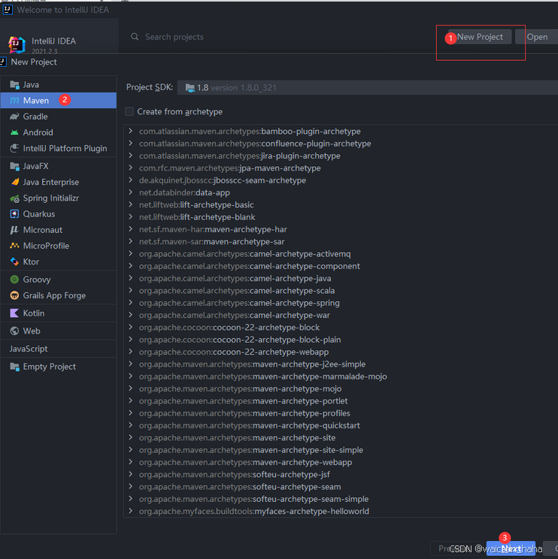Click the JDK 1.8 folder icon
The width and height of the screenshot is (558, 559).
[190, 88]
